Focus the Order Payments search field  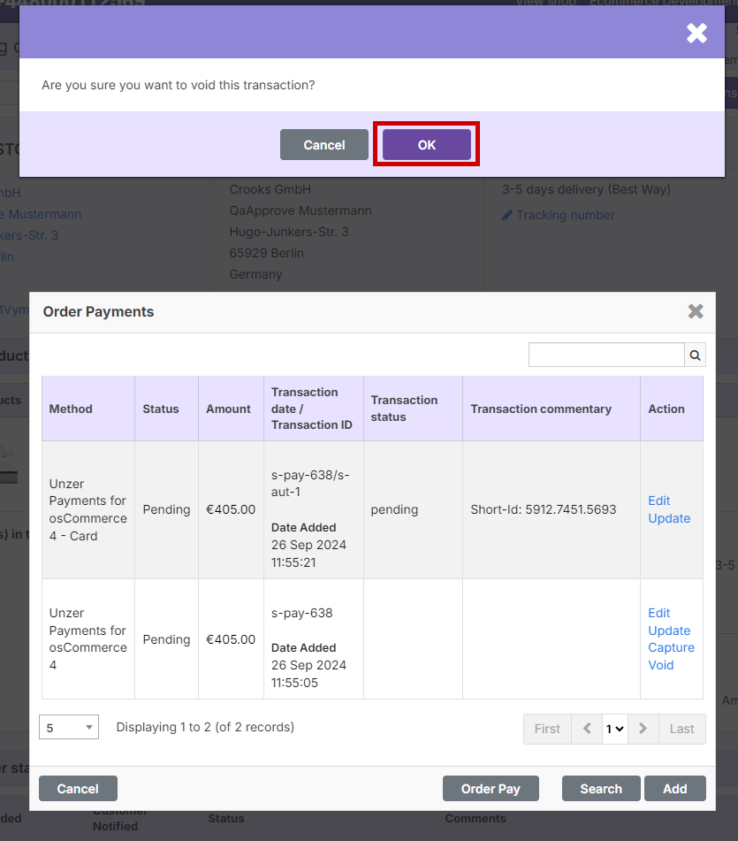[606, 356]
